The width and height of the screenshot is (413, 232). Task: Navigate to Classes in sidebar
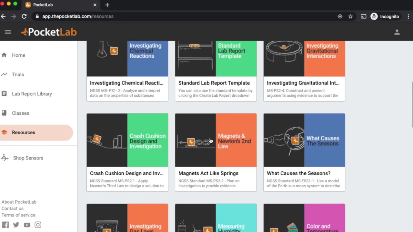point(20,113)
